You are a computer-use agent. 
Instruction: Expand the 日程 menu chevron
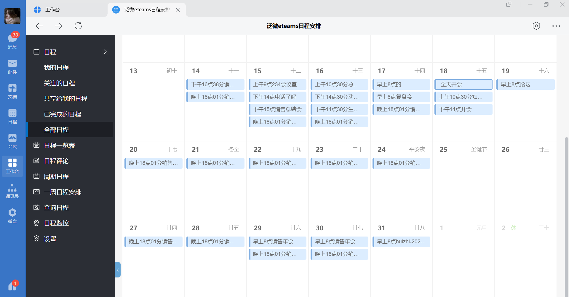pos(105,52)
